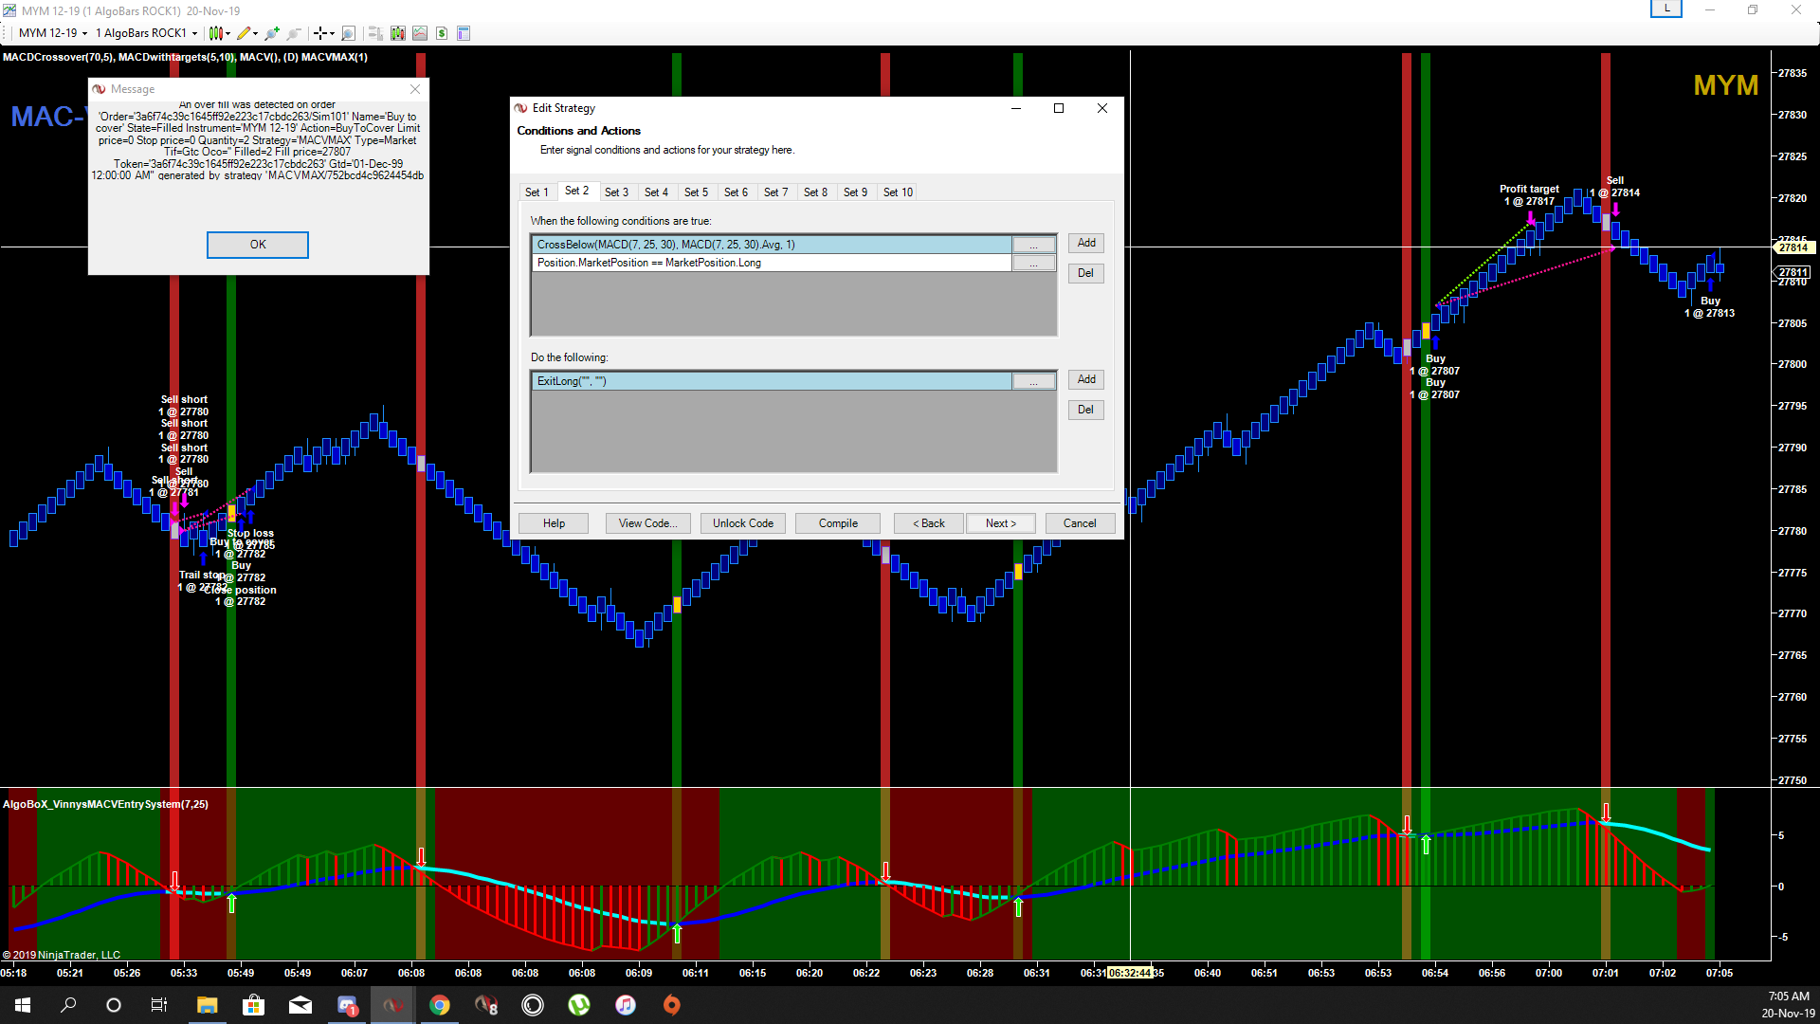Open Google Chrome from the taskbar
The image size is (1820, 1024).
tap(439, 1005)
